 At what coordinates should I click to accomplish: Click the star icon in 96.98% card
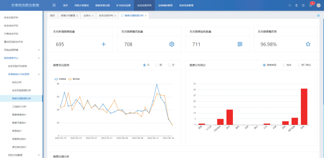[308, 44]
